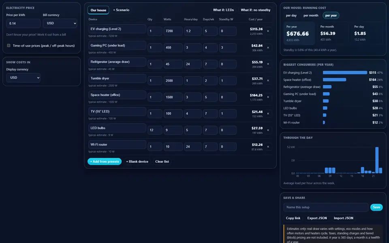This screenshot has width=389, height=243.
Task: Click the $164.25 Space heater cost
Action: (256, 95)
